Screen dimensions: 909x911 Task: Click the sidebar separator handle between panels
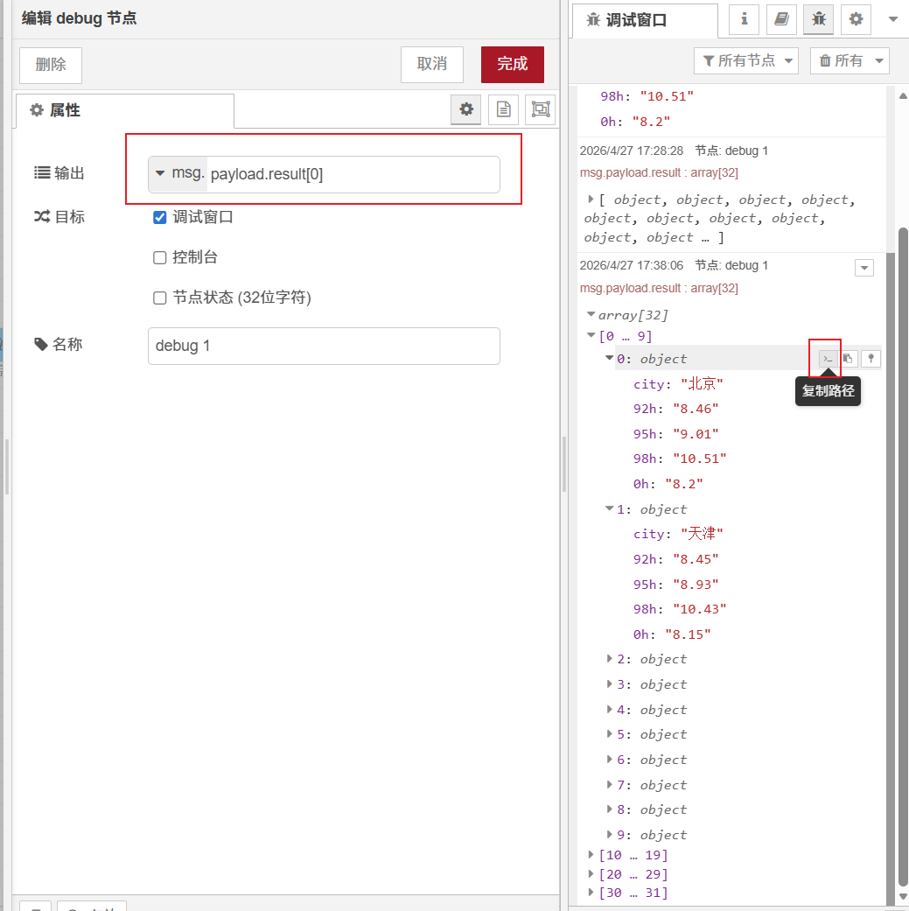pyautogui.click(x=564, y=465)
